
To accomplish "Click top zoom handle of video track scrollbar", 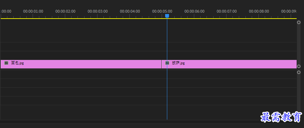I will [x=299, y=22].
